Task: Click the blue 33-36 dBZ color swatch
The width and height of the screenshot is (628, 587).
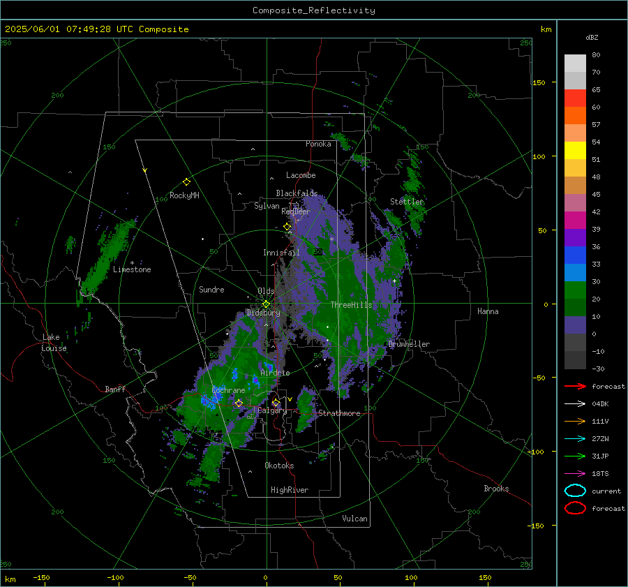Action: click(x=575, y=255)
